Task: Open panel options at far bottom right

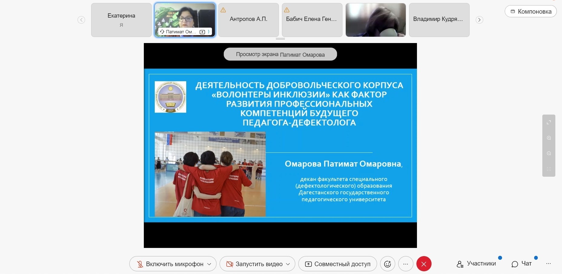Action: click(x=548, y=264)
